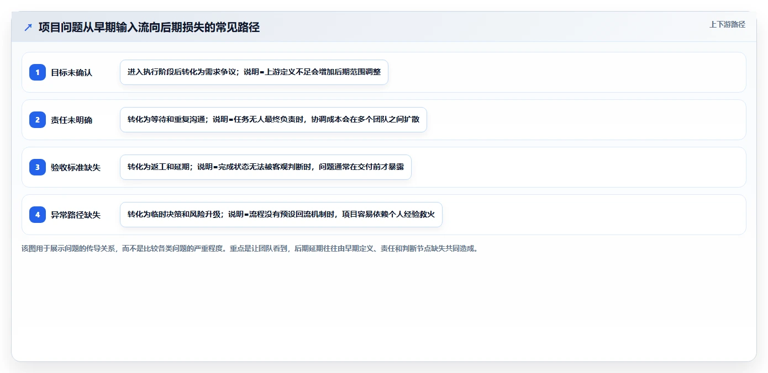
Task: Select step badge number 2
Action: pyautogui.click(x=38, y=120)
